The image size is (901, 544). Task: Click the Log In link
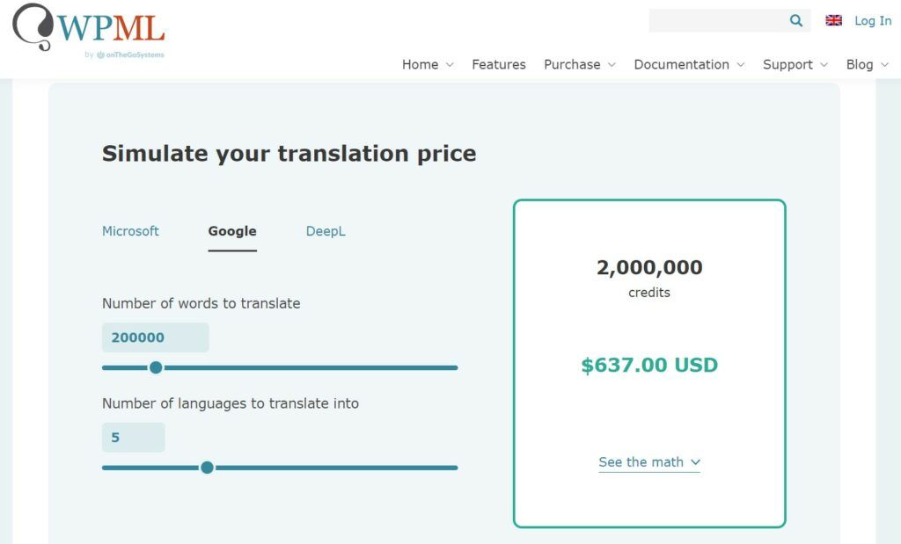point(872,20)
